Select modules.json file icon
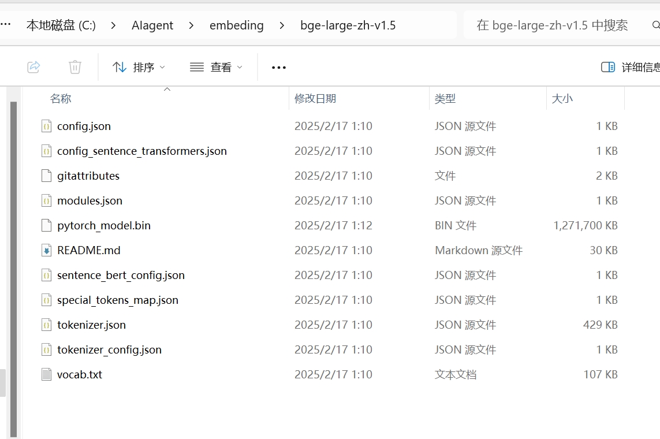660x439 pixels. coord(46,200)
